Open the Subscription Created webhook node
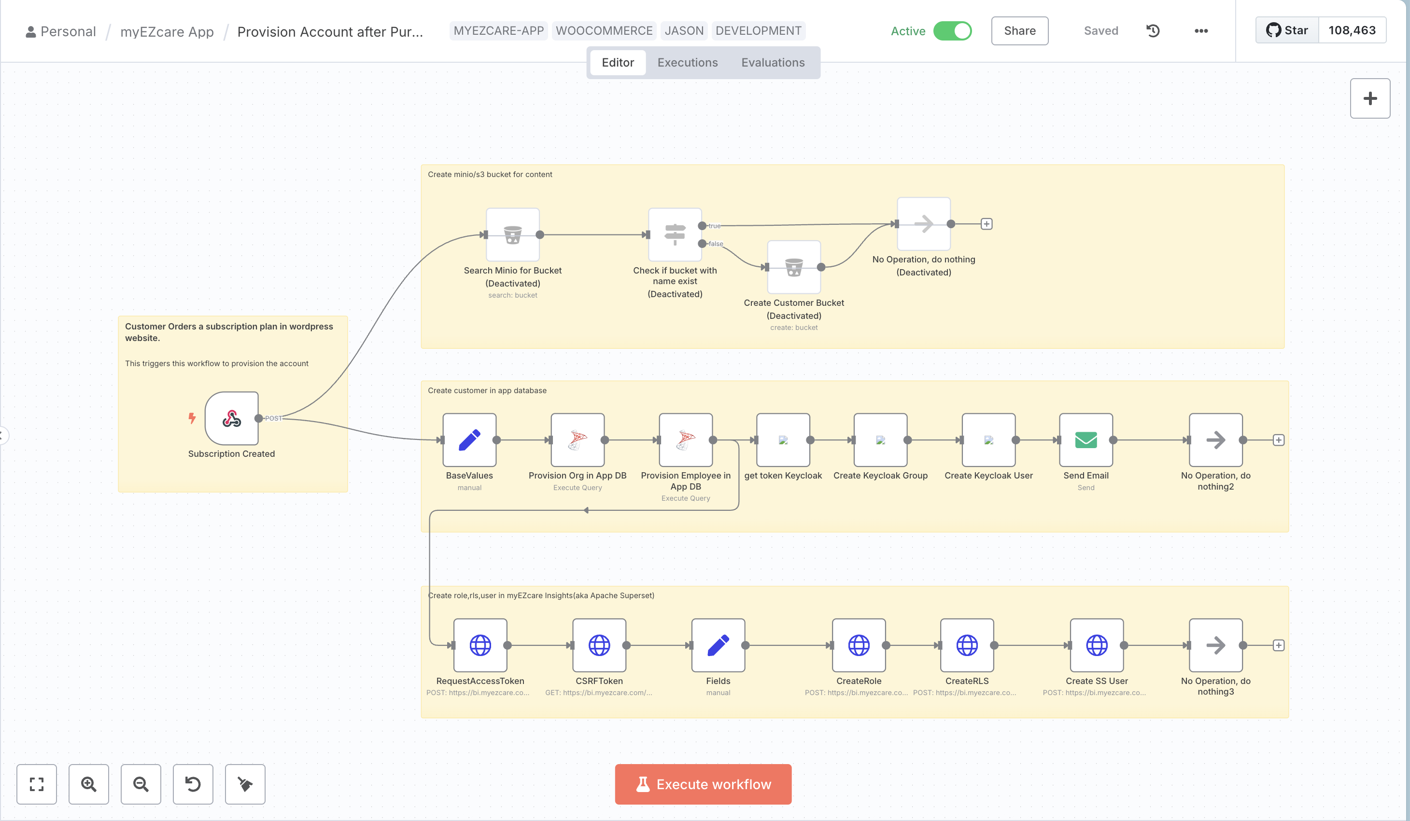Image resolution: width=1410 pixels, height=821 pixels. pos(231,418)
